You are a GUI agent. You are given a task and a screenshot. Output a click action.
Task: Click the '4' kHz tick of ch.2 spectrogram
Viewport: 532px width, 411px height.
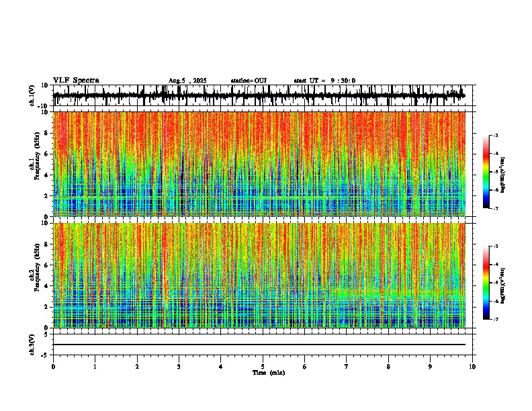47,286
